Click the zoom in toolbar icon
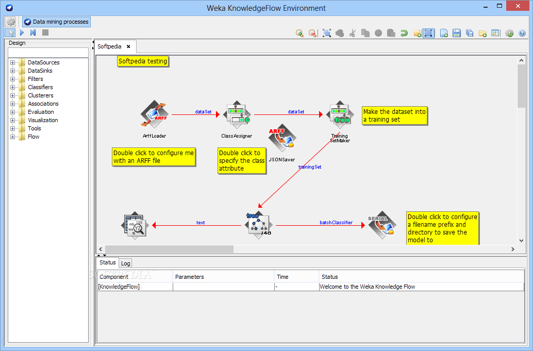Image resolution: width=533 pixels, height=351 pixels. [x=299, y=33]
